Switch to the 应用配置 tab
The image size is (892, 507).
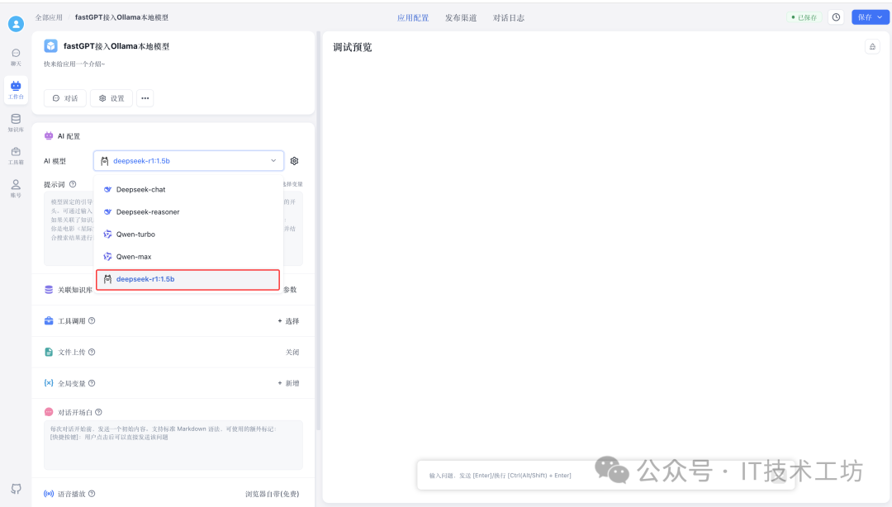(413, 17)
